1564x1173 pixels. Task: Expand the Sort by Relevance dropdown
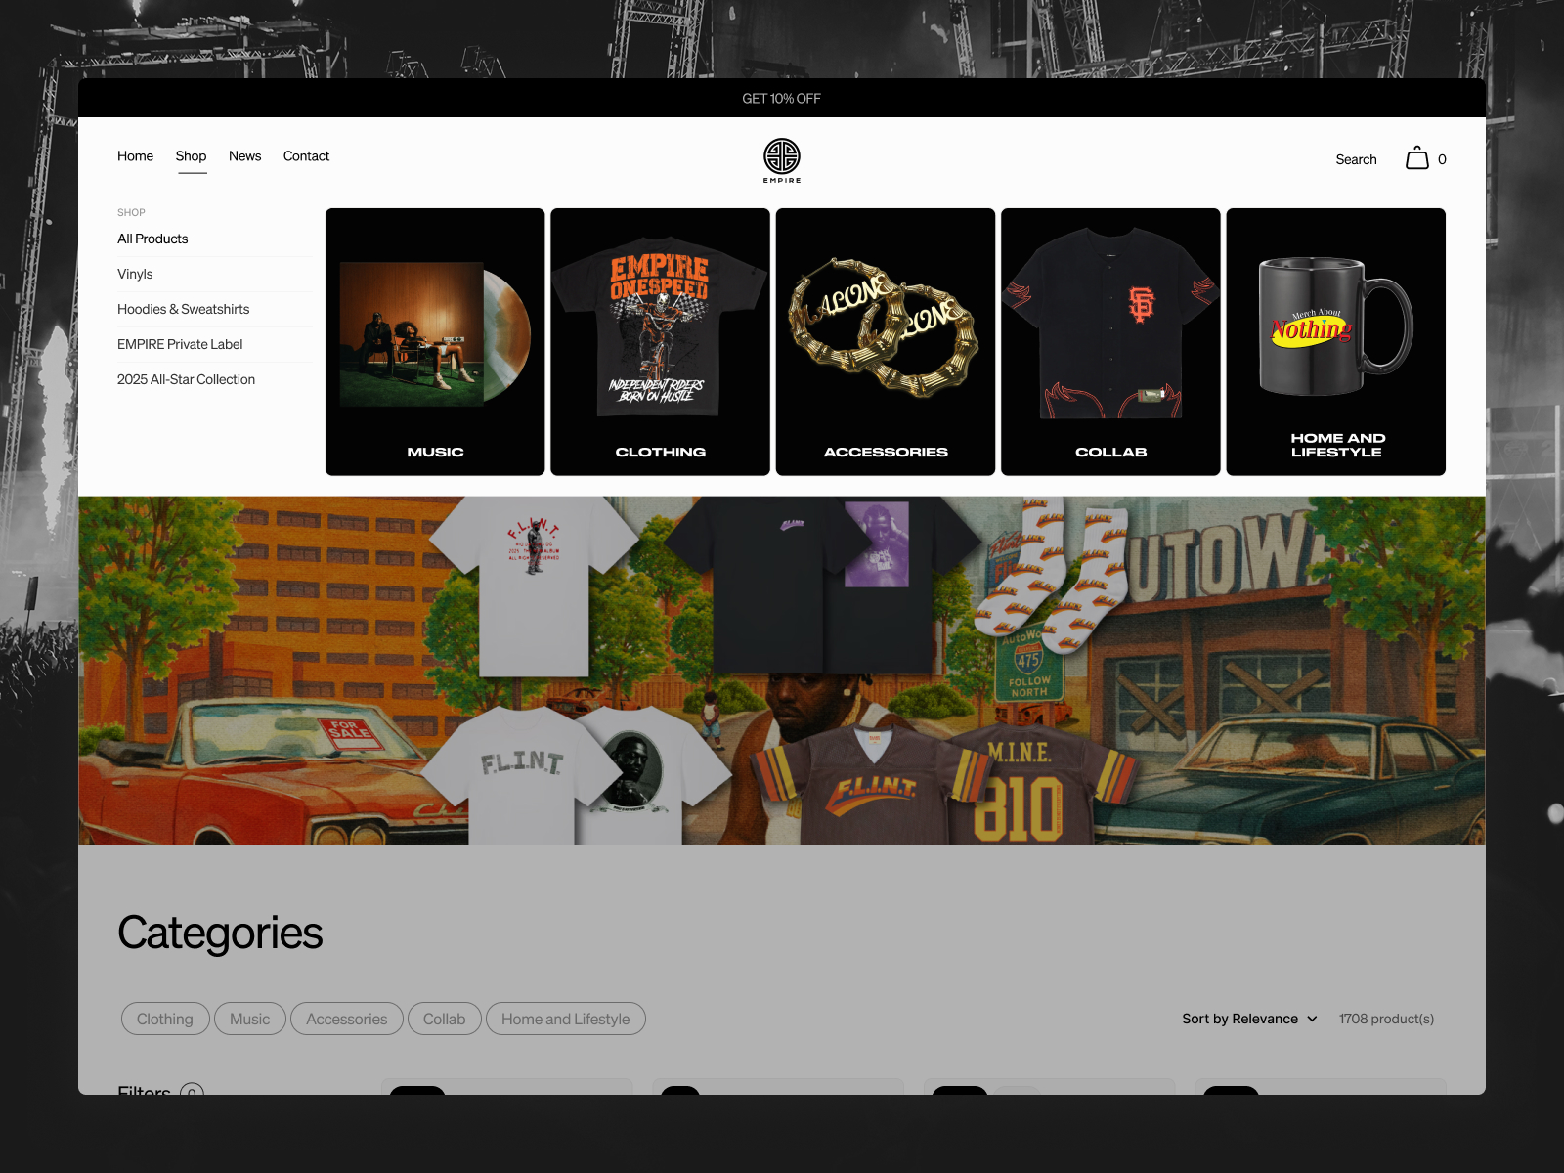click(1248, 1019)
